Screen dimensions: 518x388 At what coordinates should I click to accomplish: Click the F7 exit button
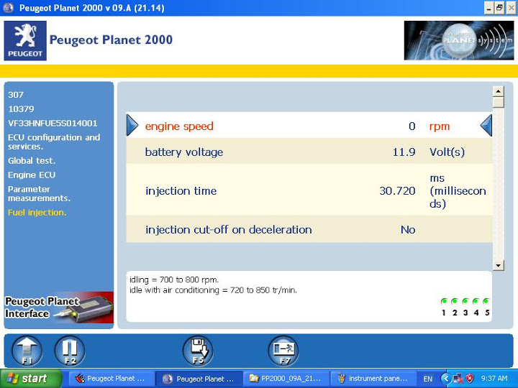pyautogui.click(x=283, y=351)
